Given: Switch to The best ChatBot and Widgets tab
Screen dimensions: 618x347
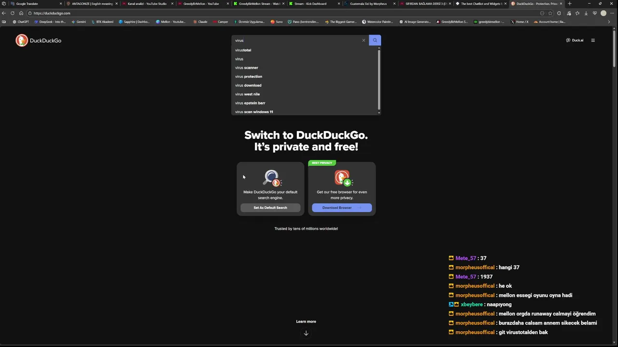Looking at the screenshot, I should click(480, 3).
